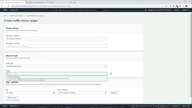
Task: Open the account dropdown menu
Action: pyautogui.click(x=160, y=10)
